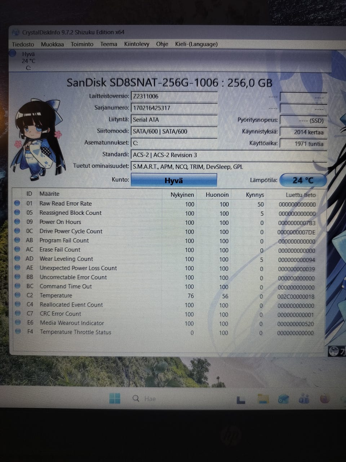The image size is (346, 462).
Task: Open the Teema menu
Action: tap(108, 44)
